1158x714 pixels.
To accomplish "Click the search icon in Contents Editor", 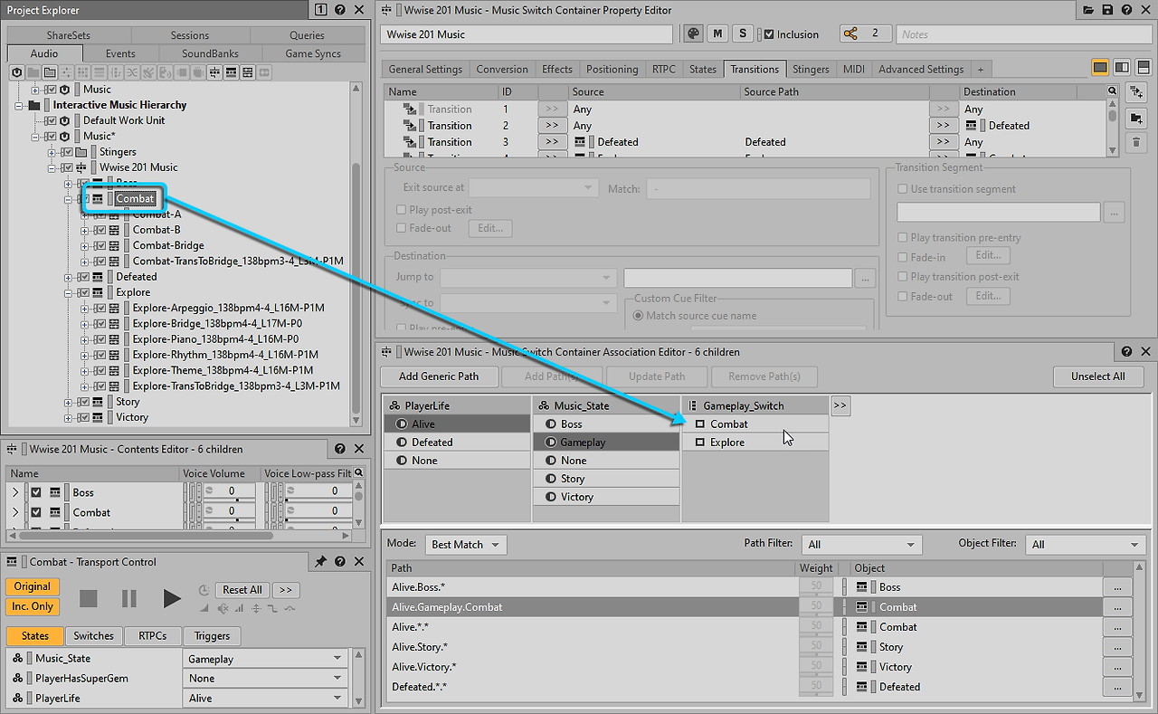I will pyautogui.click(x=359, y=473).
